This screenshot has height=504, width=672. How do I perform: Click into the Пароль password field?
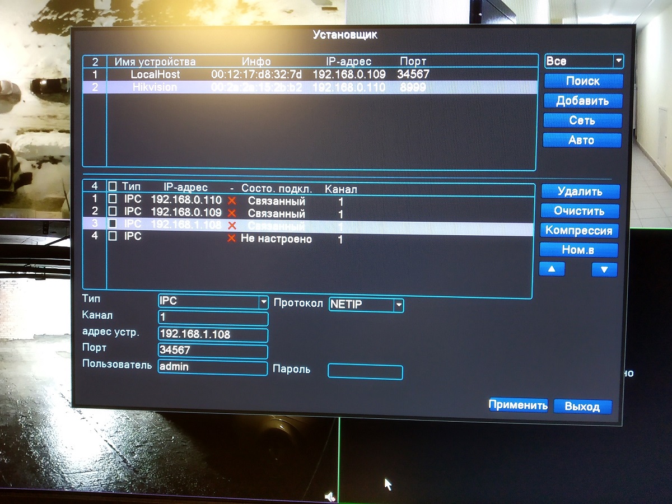pyautogui.click(x=365, y=371)
